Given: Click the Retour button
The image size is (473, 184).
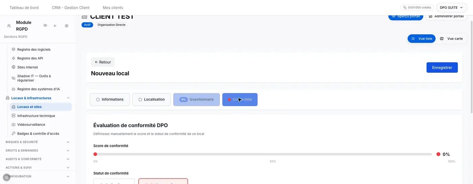Looking at the screenshot, I should click(x=103, y=62).
